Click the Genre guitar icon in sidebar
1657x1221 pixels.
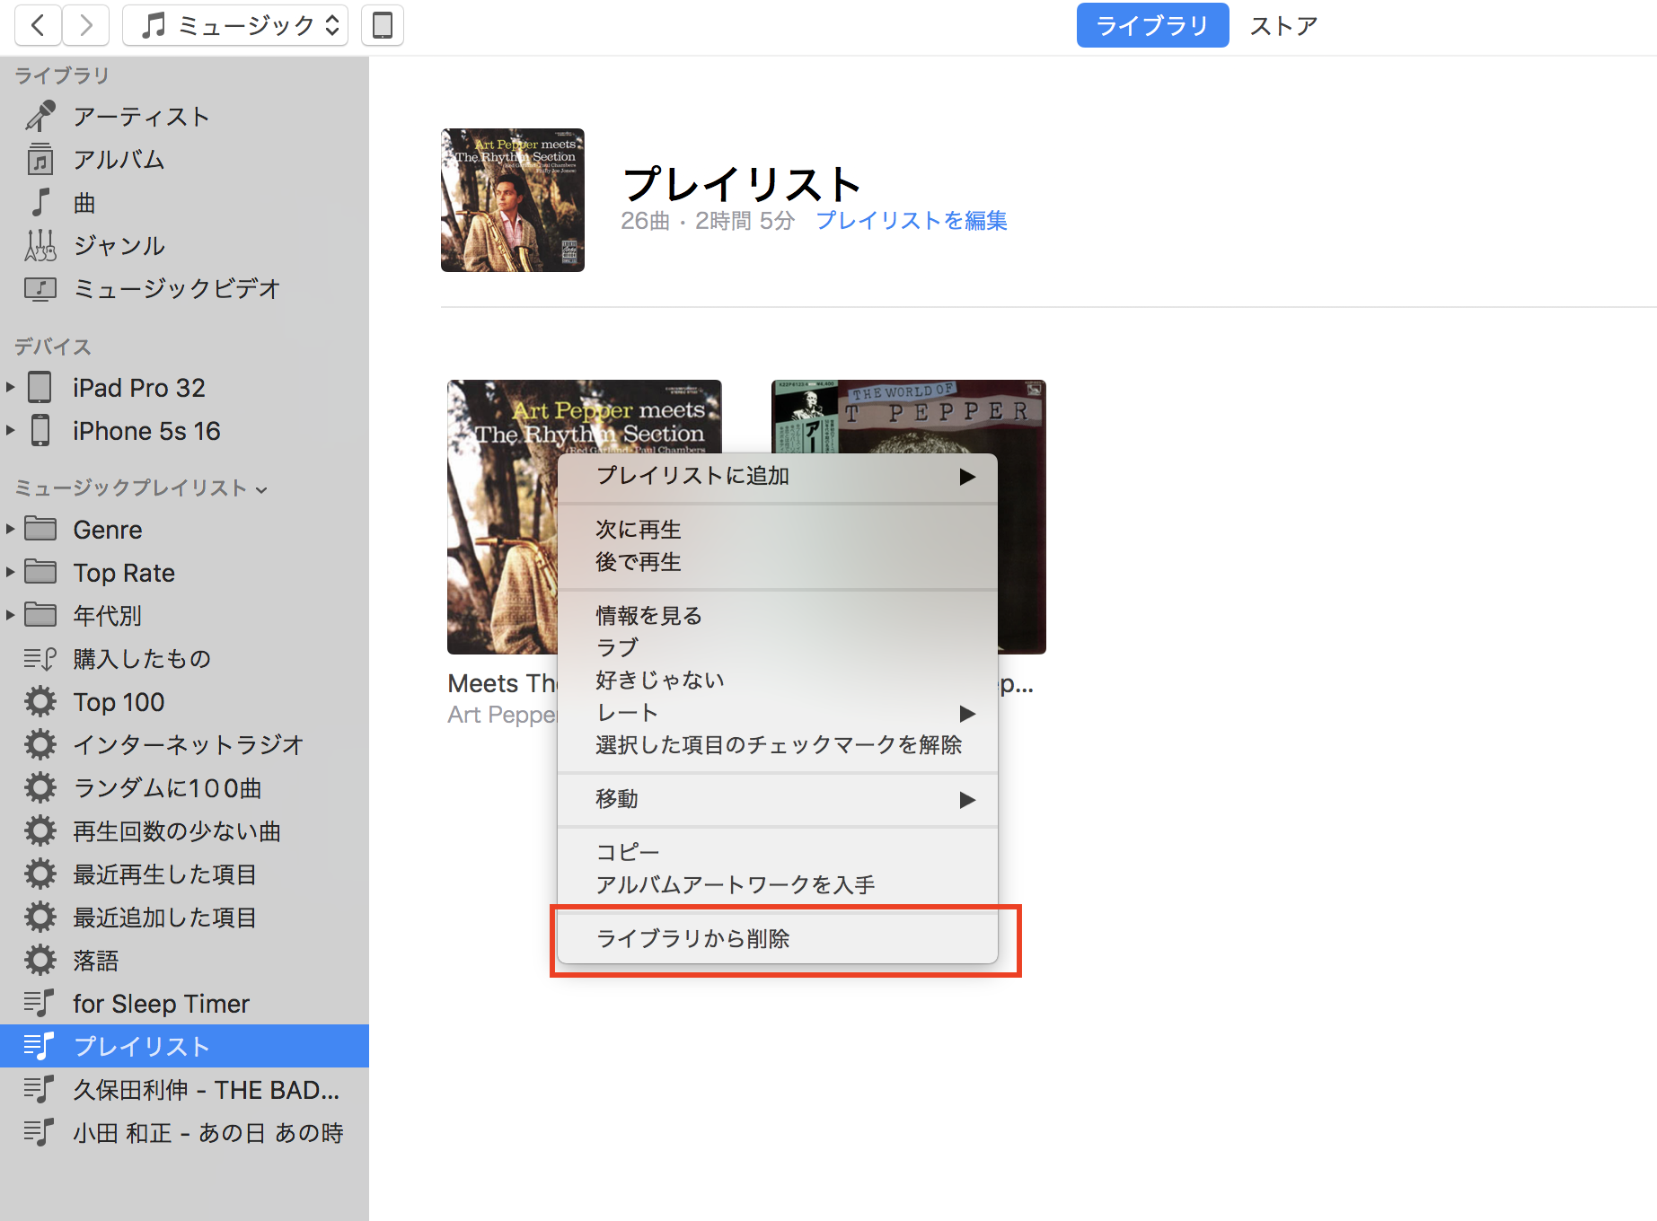click(40, 246)
